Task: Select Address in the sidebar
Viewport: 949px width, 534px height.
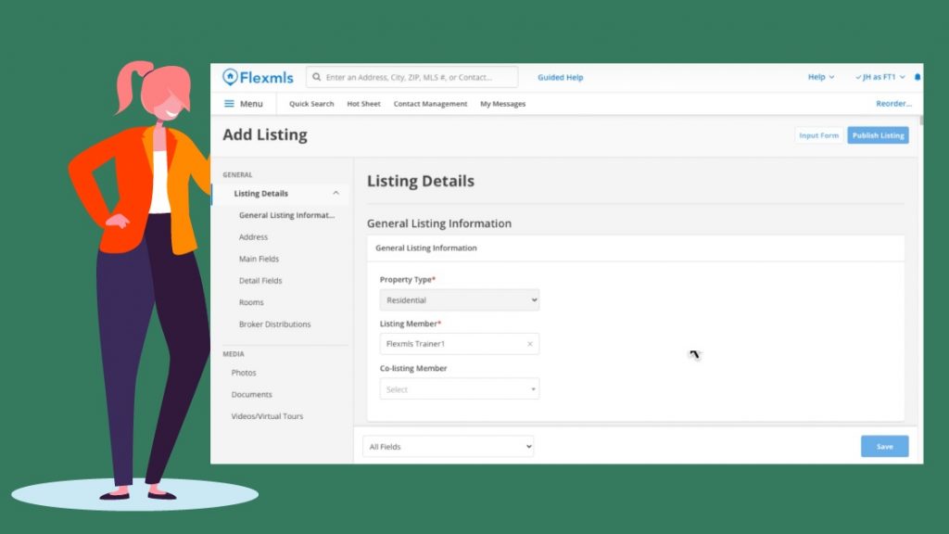Action: [x=253, y=236]
